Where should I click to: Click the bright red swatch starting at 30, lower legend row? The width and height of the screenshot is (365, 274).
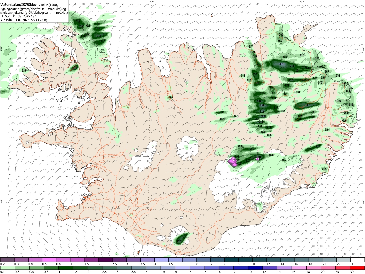[358, 268]
